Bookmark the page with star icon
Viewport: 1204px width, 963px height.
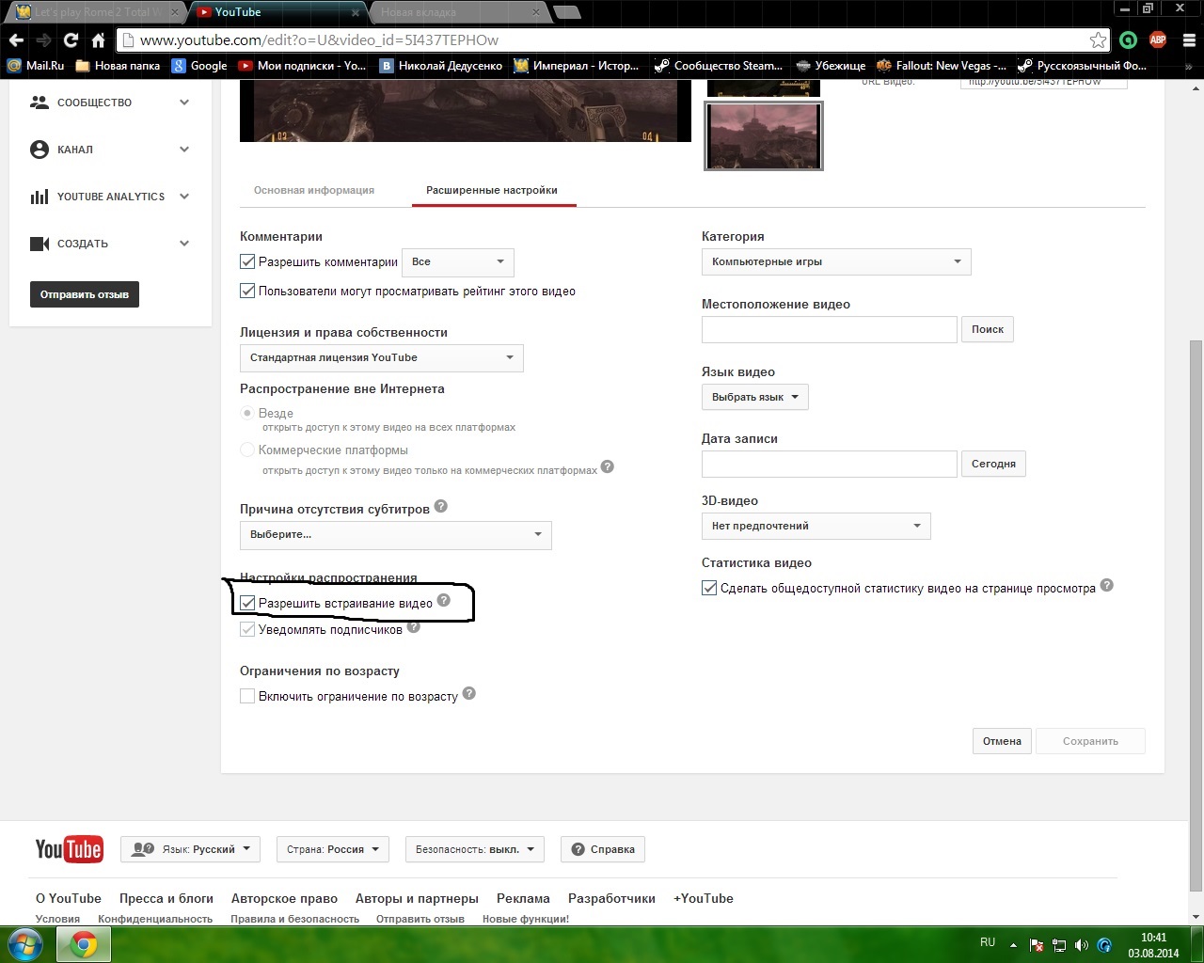(1098, 40)
